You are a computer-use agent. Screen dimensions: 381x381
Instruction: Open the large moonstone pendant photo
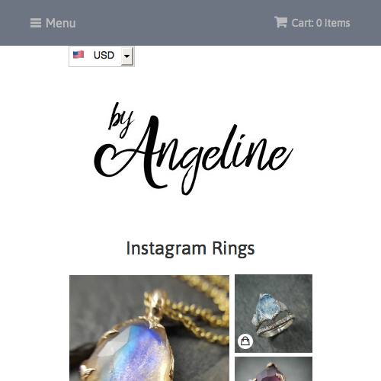[x=149, y=328]
